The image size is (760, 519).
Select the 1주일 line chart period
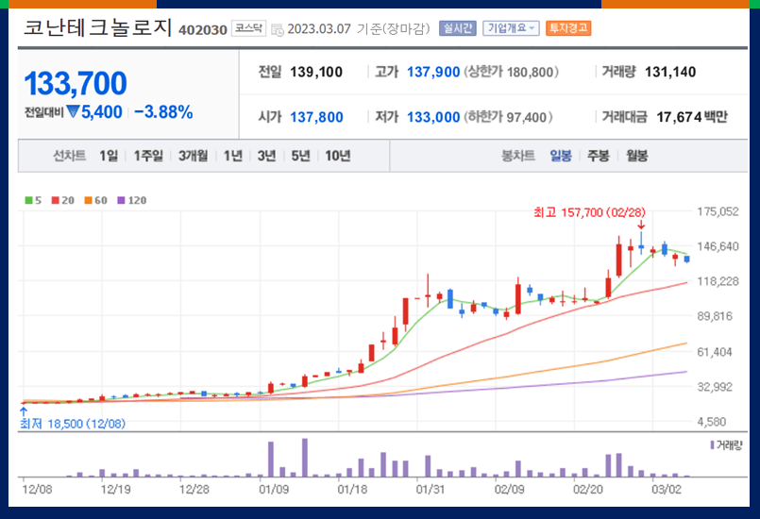(x=148, y=156)
